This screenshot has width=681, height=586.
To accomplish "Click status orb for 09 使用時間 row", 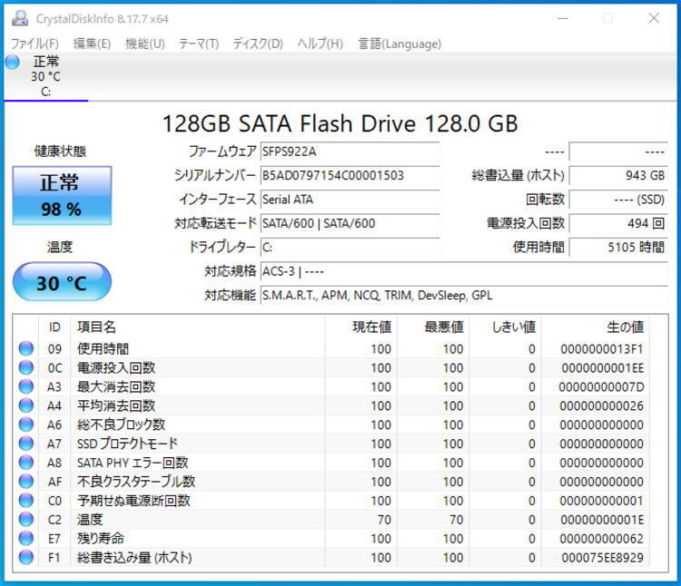I will click(26, 348).
